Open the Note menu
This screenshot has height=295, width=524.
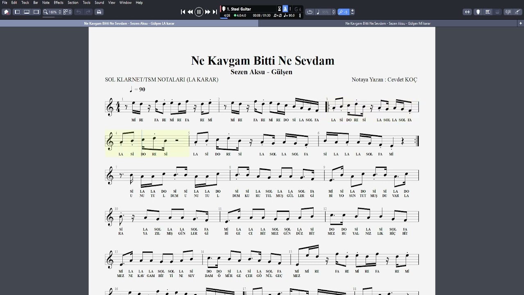(x=46, y=2)
